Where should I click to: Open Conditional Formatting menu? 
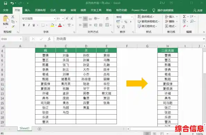146,17
